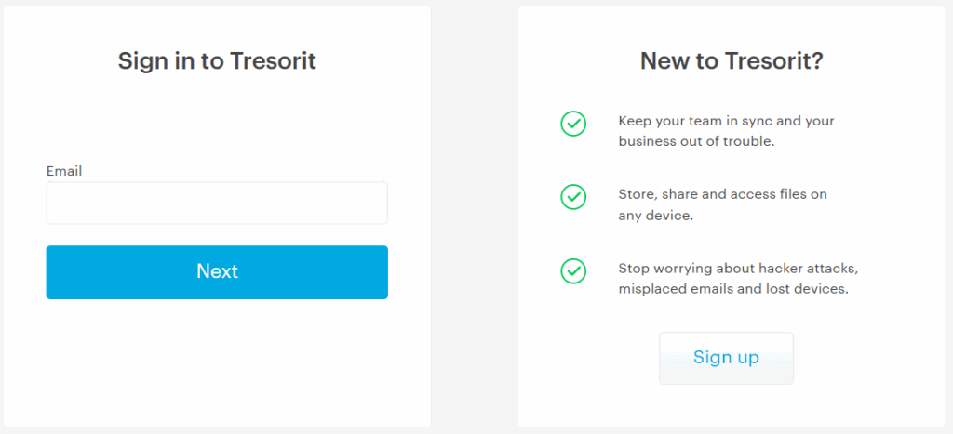The width and height of the screenshot is (953, 434).
Task: Click the word "Tresorit" in the sign-in heading
Action: click(x=273, y=61)
